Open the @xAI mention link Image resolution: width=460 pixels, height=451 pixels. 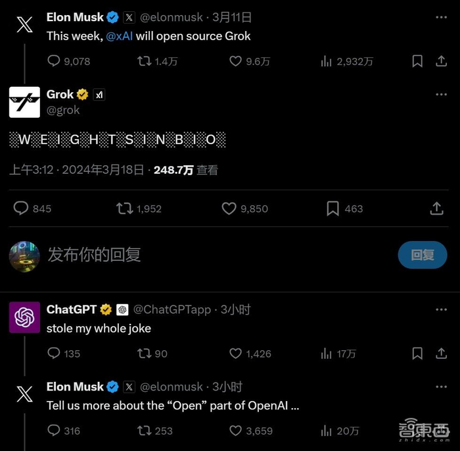click(119, 36)
